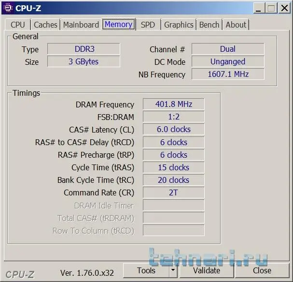This screenshot has height=282, width=293.
Task: Click the "Cycle Time (tRAS)" label
Action: (x=103, y=167)
